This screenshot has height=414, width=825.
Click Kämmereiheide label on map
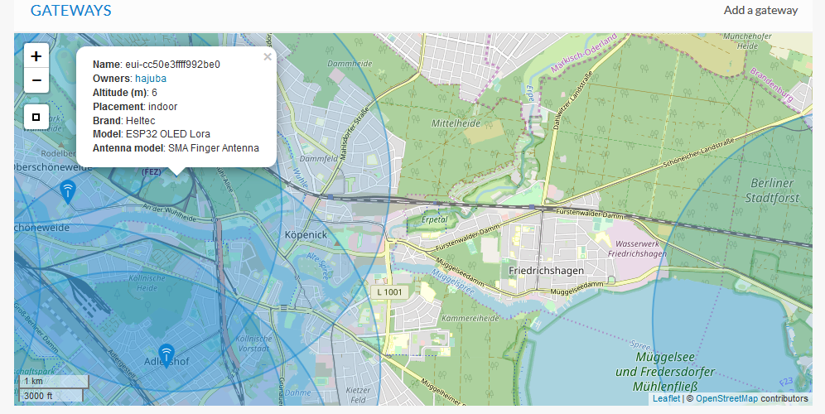[470, 318]
